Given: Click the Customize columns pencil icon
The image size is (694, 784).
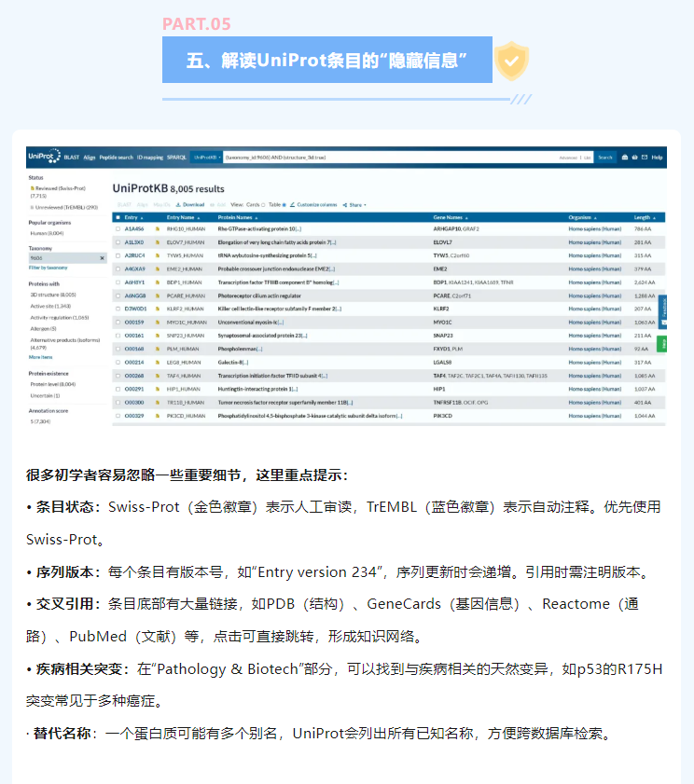Looking at the screenshot, I should (292, 204).
